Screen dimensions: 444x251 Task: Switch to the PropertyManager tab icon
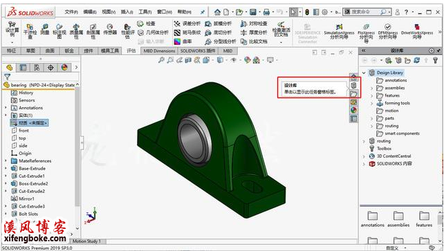[x=23, y=67]
